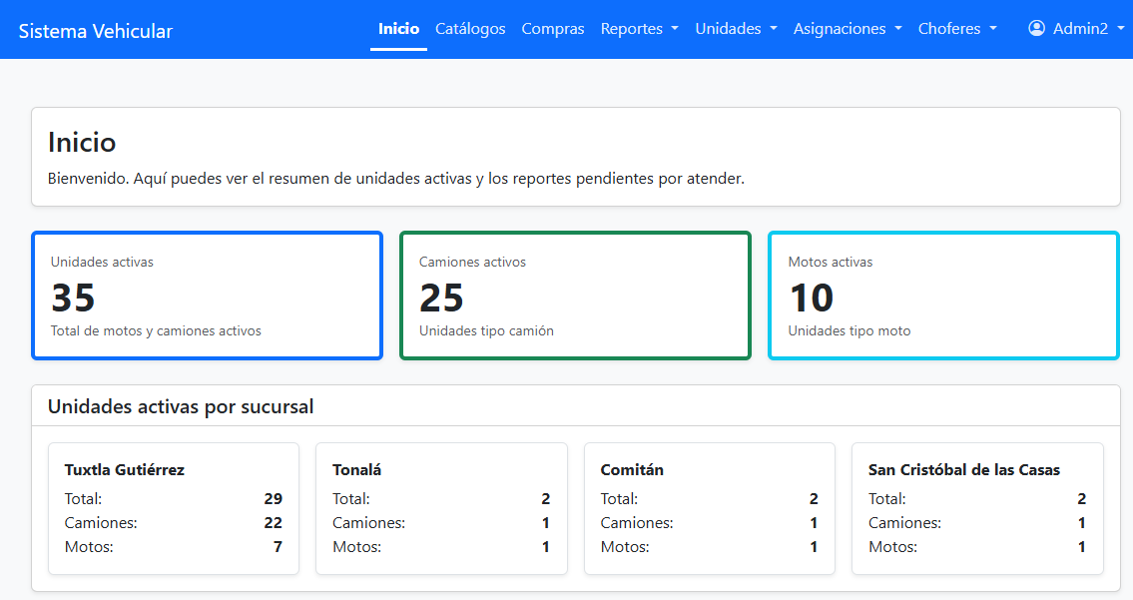The height and width of the screenshot is (600, 1133).
Task: Expand the Unidades navigation dropdown
Action: click(737, 29)
